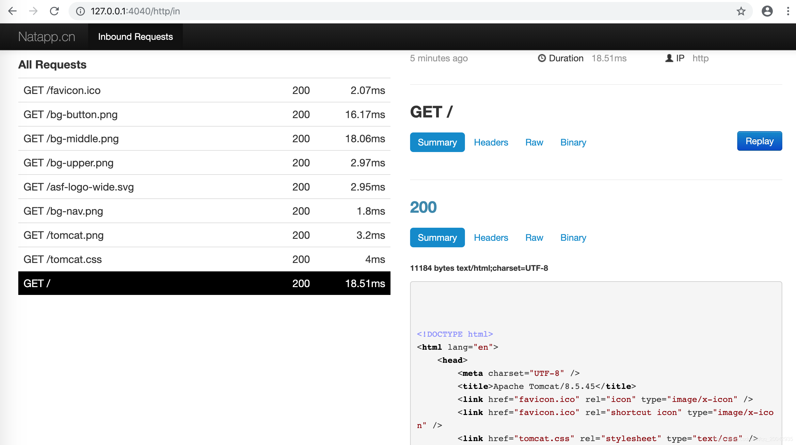The width and height of the screenshot is (796, 445).
Task: Click the Duration clock icon
Action: (542, 58)
